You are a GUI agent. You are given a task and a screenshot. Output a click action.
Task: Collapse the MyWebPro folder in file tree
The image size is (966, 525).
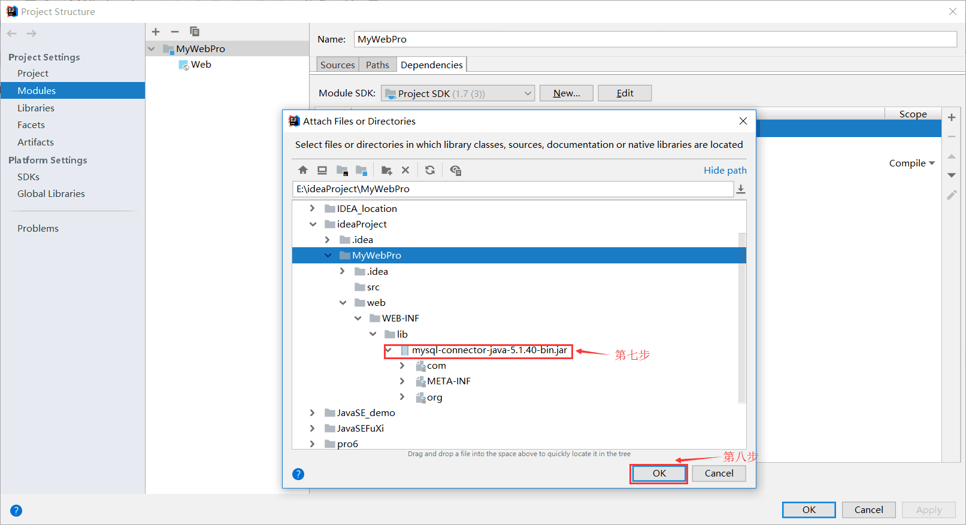click(x=328, y=255)
